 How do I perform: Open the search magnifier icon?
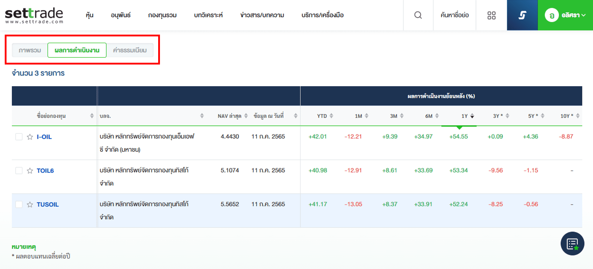pyautogui.click(x=418, y=15)
